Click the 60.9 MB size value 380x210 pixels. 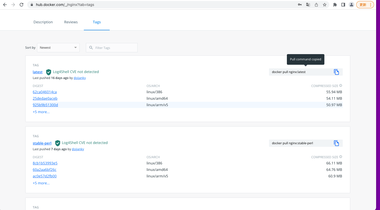(335, 176)
